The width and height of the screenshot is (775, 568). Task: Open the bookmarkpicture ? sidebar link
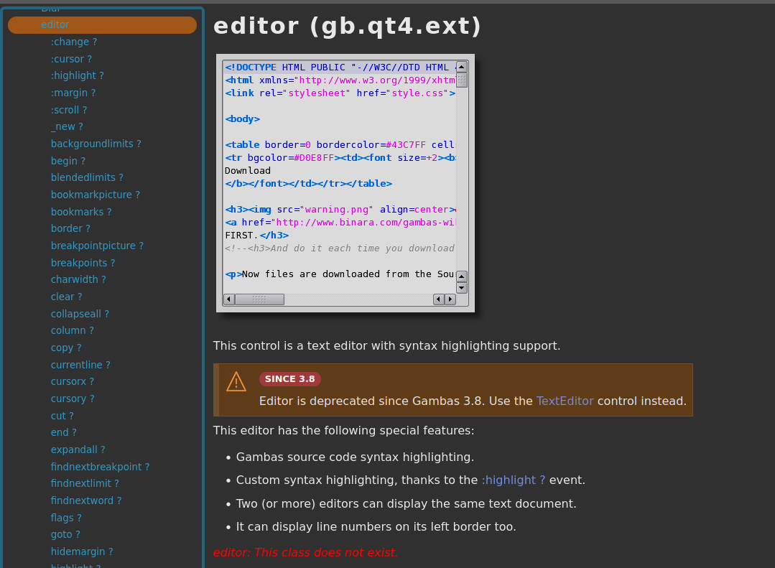tap(95, 195)
